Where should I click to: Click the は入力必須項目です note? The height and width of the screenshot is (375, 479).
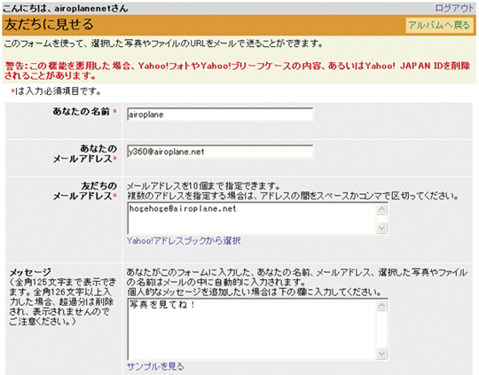56,91
